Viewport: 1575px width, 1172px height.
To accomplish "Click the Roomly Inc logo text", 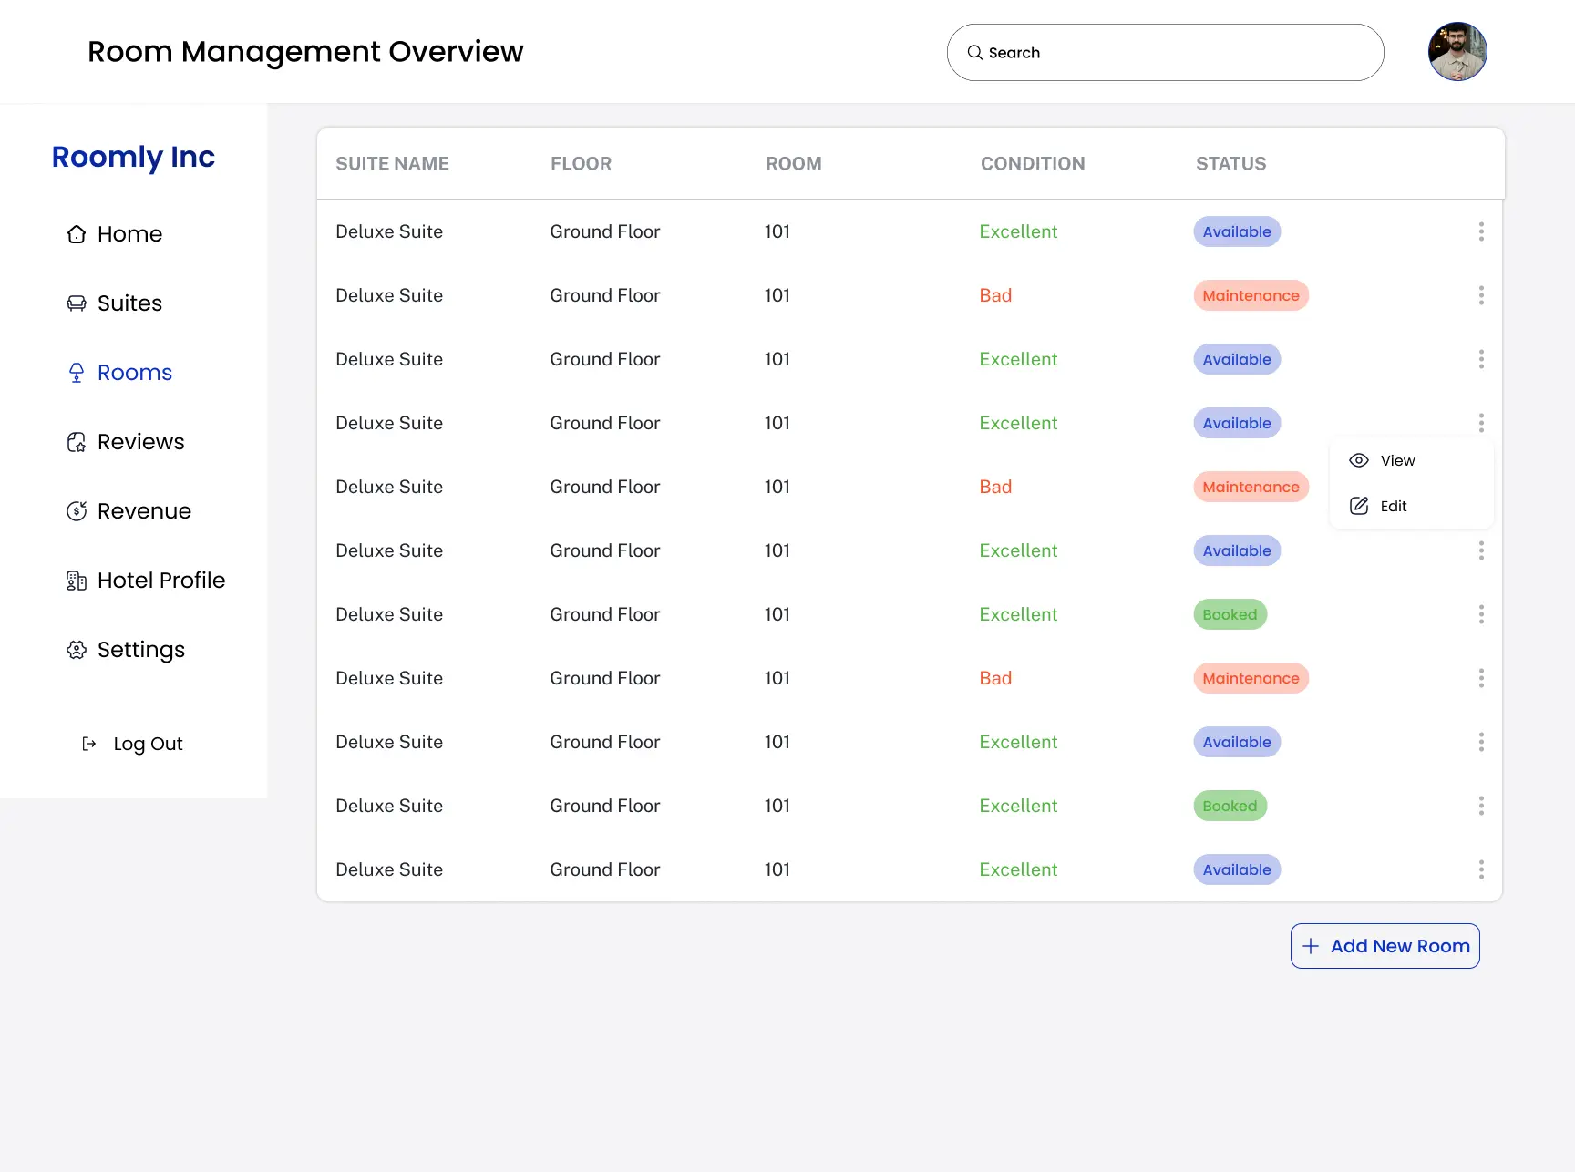I will [133, 157].
